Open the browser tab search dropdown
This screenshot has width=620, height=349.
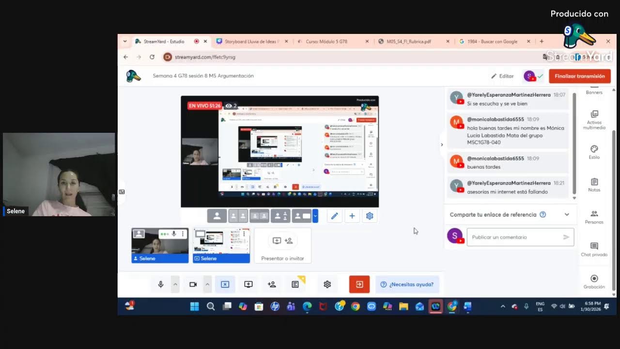pos(125,42)
